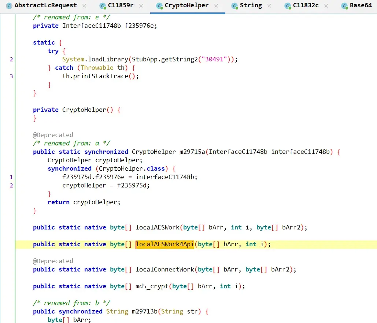Click the loadLibrary call
Image resolution: width=377 pixels, height=323 pixels.
[x=108, y=60]
